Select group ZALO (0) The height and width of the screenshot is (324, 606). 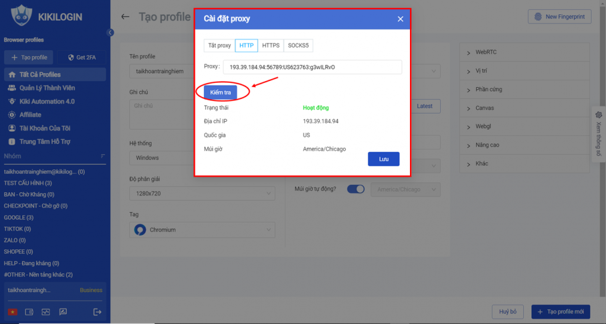tap(15, 240)
